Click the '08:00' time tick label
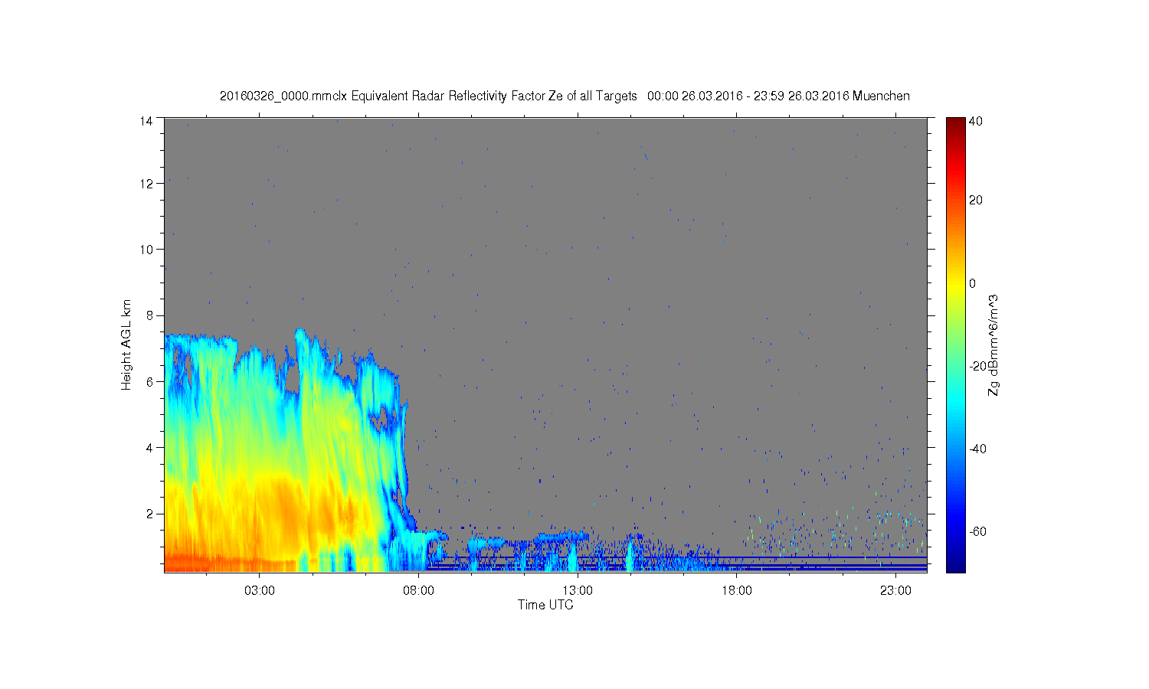This screenshot has height=689, width=1149. (x=418, y=591)
